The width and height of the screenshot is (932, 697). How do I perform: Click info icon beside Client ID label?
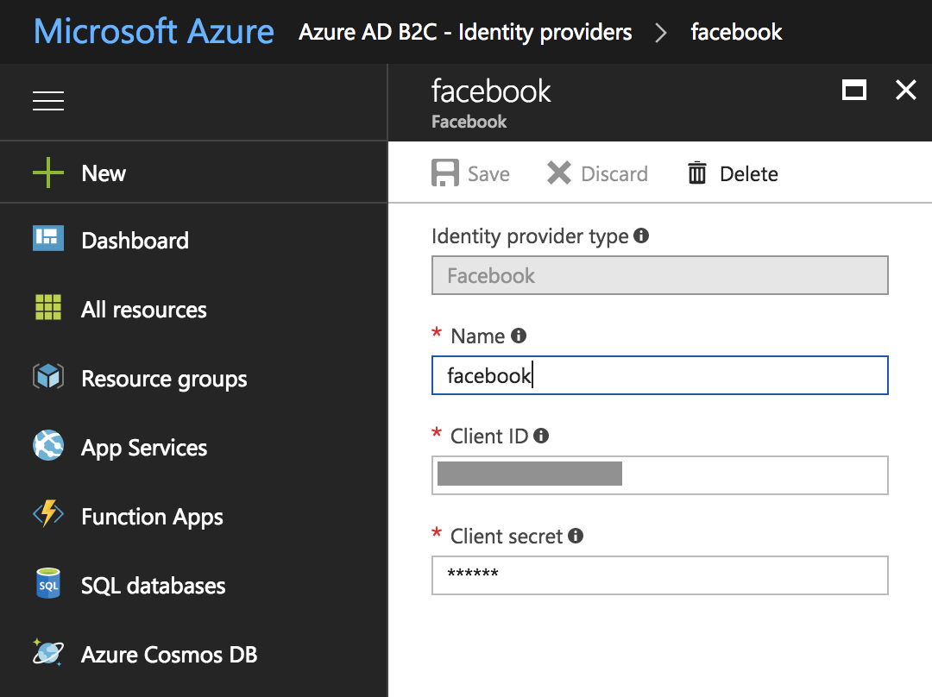pos(541,436)
